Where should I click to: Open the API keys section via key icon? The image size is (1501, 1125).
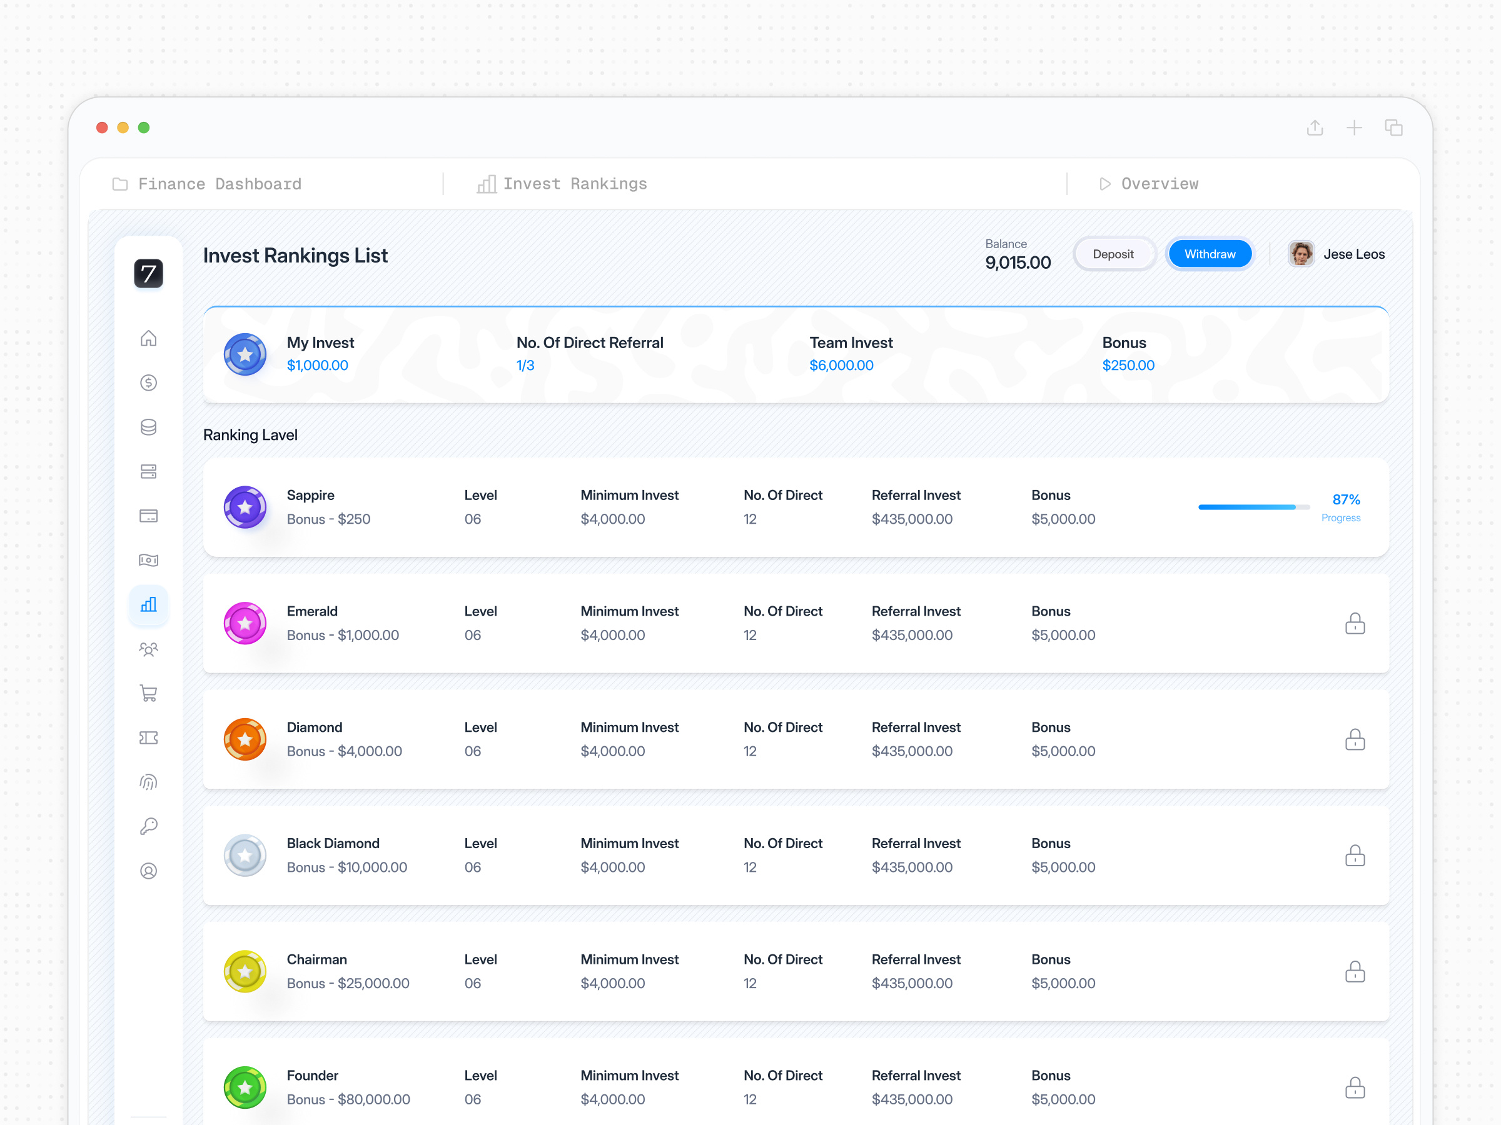(x=149, y=825)
